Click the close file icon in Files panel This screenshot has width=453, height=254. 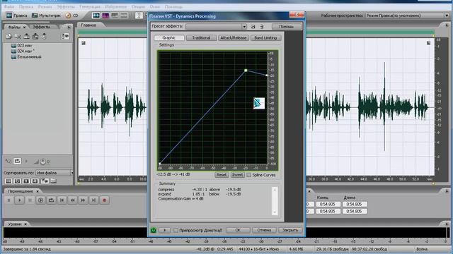pos(18,36)
